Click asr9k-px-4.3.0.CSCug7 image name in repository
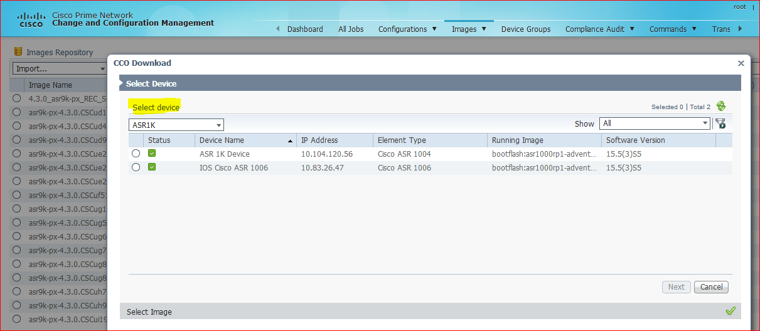760x331 pixels. pos(68,250)
